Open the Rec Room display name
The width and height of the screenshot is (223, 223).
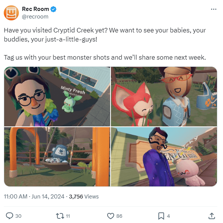(35, 9)
